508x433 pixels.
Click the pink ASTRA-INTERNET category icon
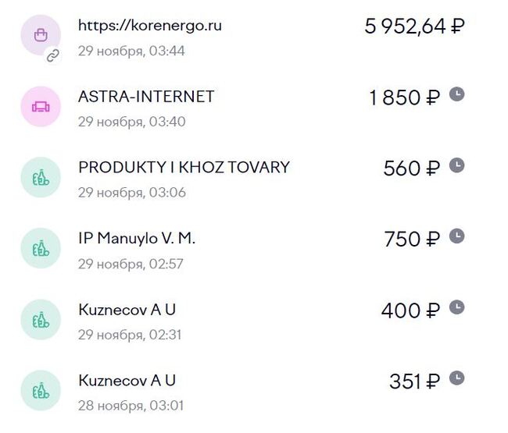tap(40, 106)
